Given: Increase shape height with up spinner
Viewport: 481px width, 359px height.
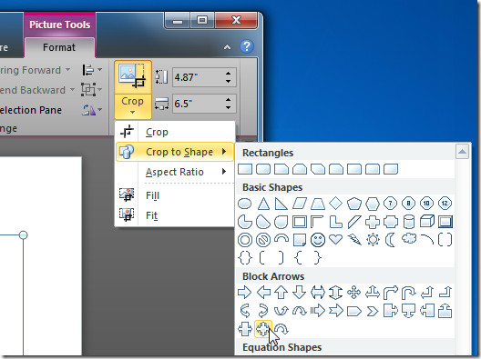Looking at the screenshot, I should coord(229,73).
